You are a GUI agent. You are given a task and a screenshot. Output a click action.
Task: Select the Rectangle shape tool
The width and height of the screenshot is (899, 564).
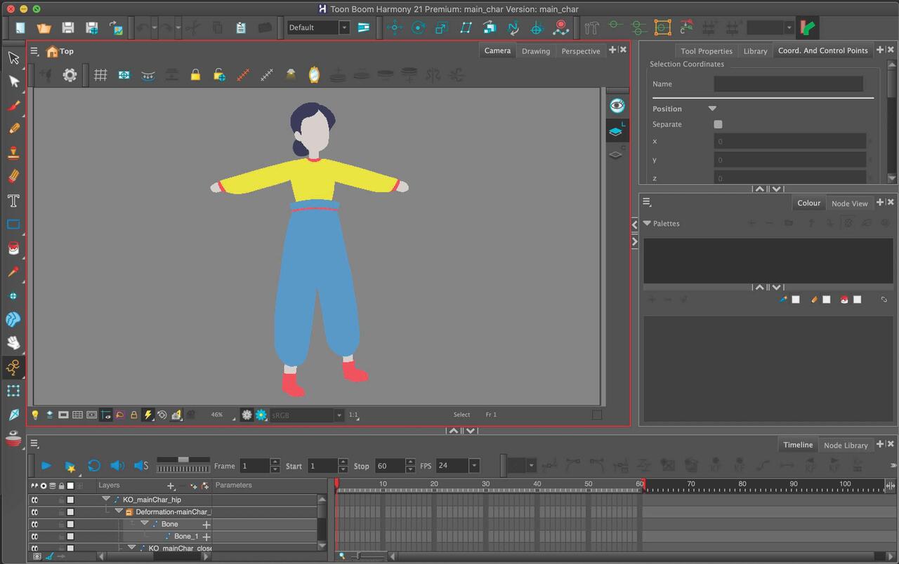pos(13,224)
